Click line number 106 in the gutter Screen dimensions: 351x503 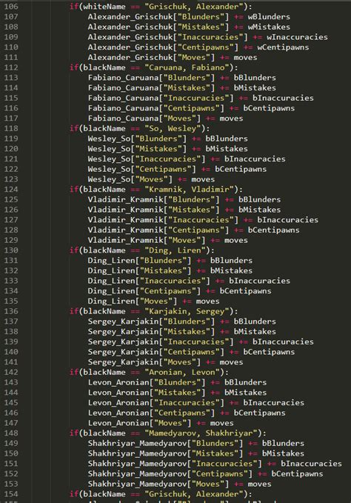pos(11,7)
